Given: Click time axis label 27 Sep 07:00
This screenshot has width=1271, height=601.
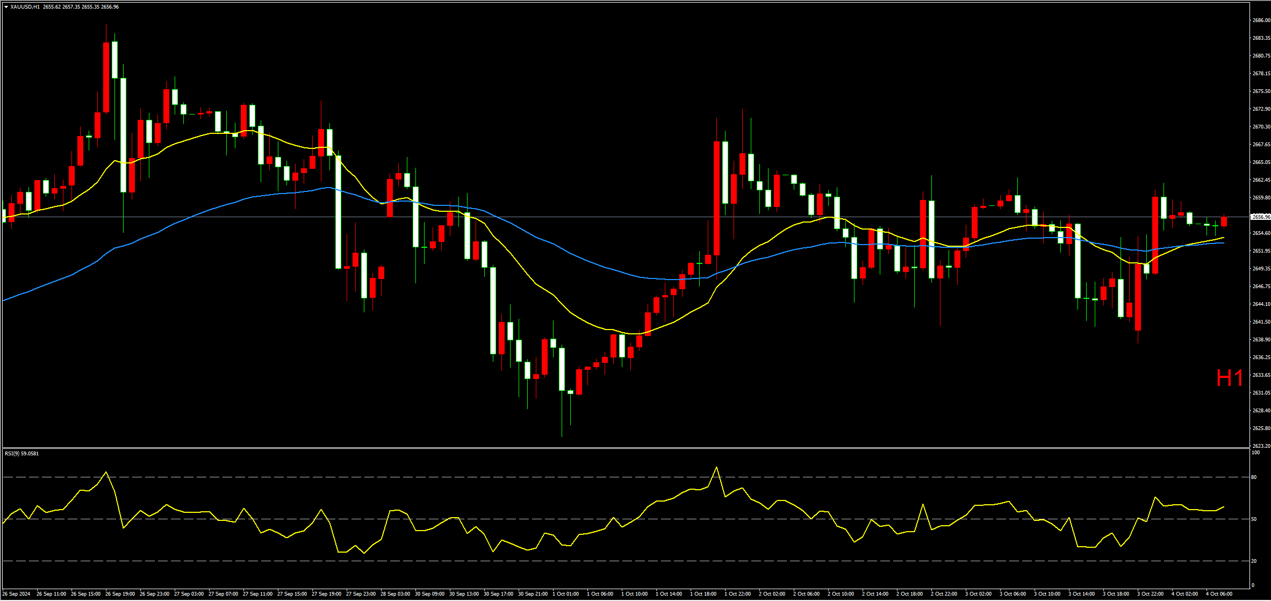Looking at the screenshot, I should [x=223, y=594].
